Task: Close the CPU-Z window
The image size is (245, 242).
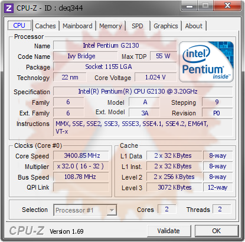Action: tap(227, 6)
